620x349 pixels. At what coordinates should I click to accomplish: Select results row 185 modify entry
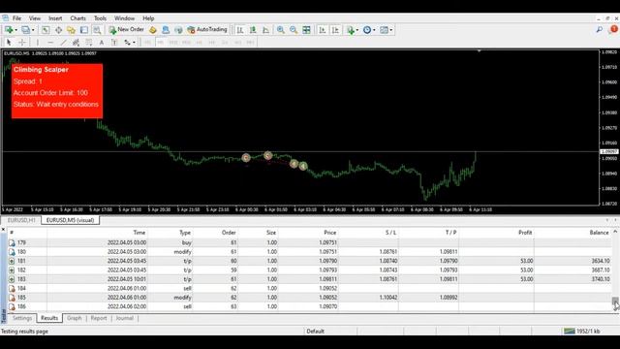click(310, 298)
